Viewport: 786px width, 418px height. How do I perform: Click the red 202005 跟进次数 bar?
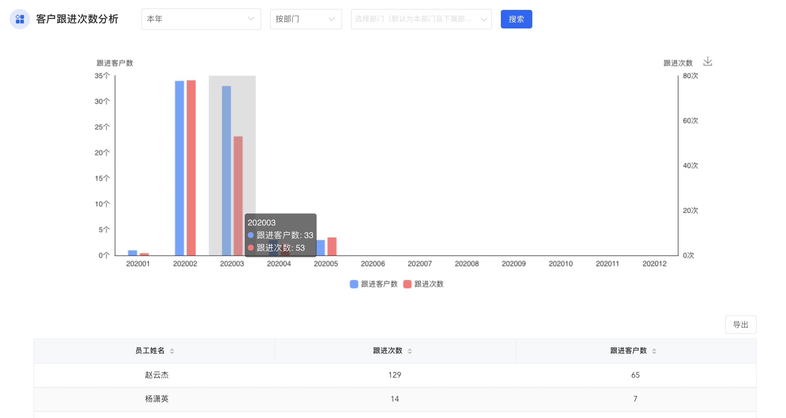[x=332, y=246]
